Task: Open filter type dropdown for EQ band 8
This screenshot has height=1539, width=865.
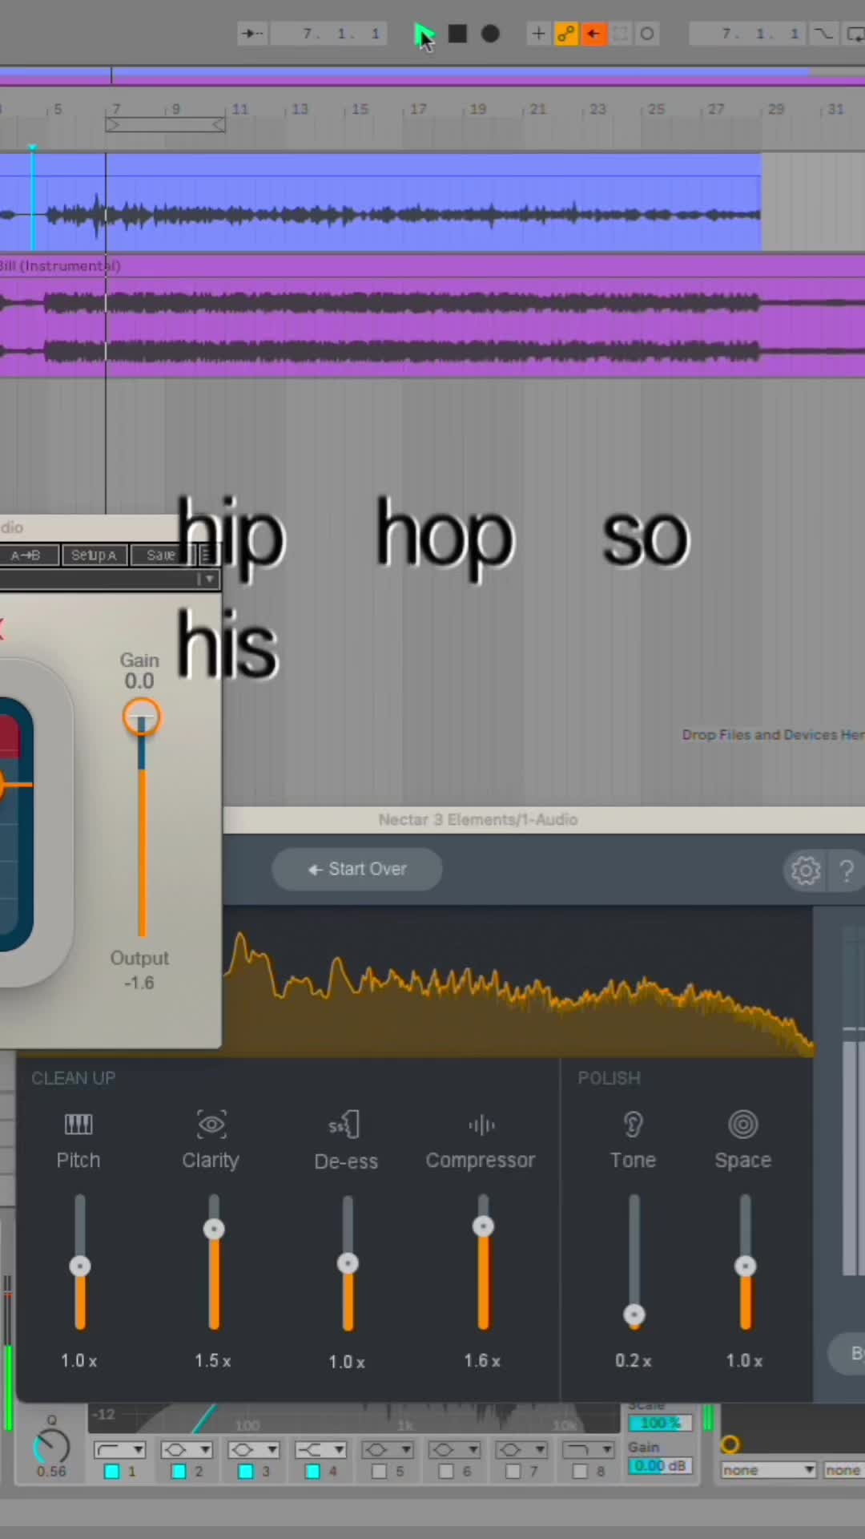Action: (x=589, y=1449)
